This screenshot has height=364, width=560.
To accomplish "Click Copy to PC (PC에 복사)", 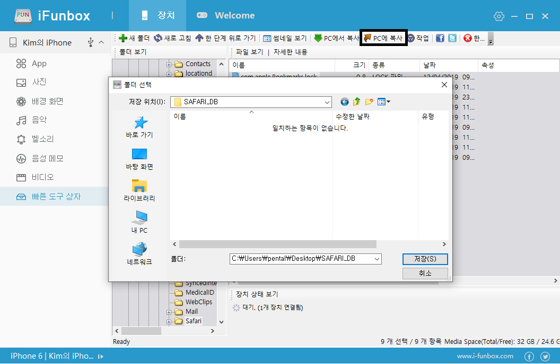I will [383, 38].
